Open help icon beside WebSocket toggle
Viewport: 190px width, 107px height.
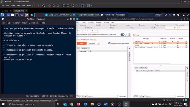pyautogui.click(x=129, y=34)
